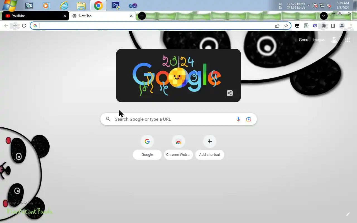This screenshot has height=223, width=357.
Task: Select the New Tab tab
Action: click(x=102, y=16)
